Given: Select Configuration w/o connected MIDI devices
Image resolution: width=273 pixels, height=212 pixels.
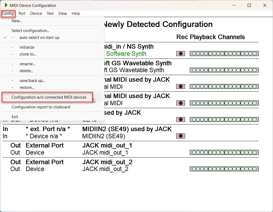Looking at the screenshot, I should (49, 97).
